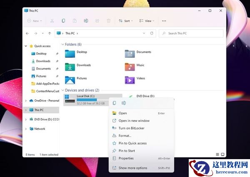Open recent locations dropdown chevron
Viewport: 250px width, 177px height.
43,33
